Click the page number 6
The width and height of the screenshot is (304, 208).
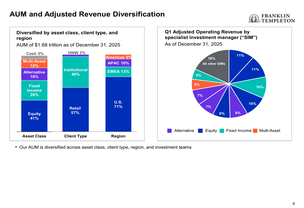[294, 203]
